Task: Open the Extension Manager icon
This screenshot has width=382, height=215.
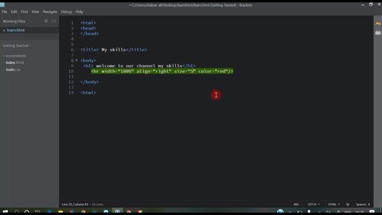Action: (x=378, y=33)
